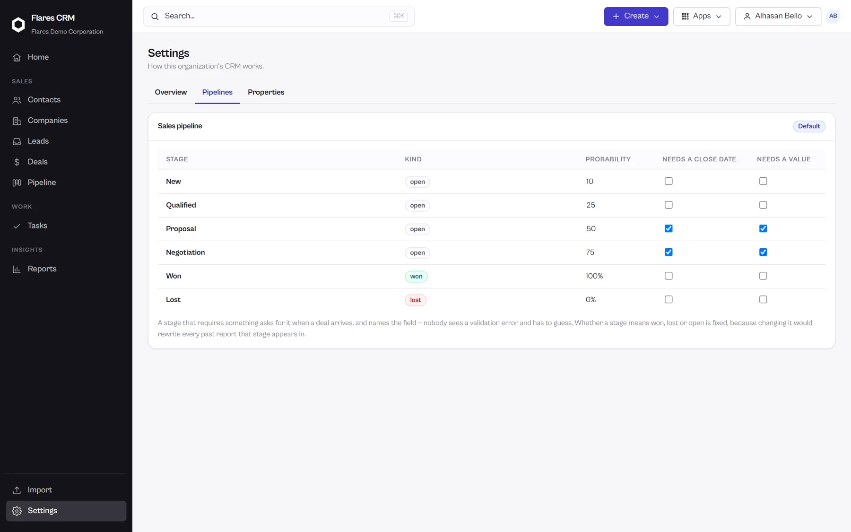Click the won kind badge
Screen dimensions: 851x532
(416, 277)
